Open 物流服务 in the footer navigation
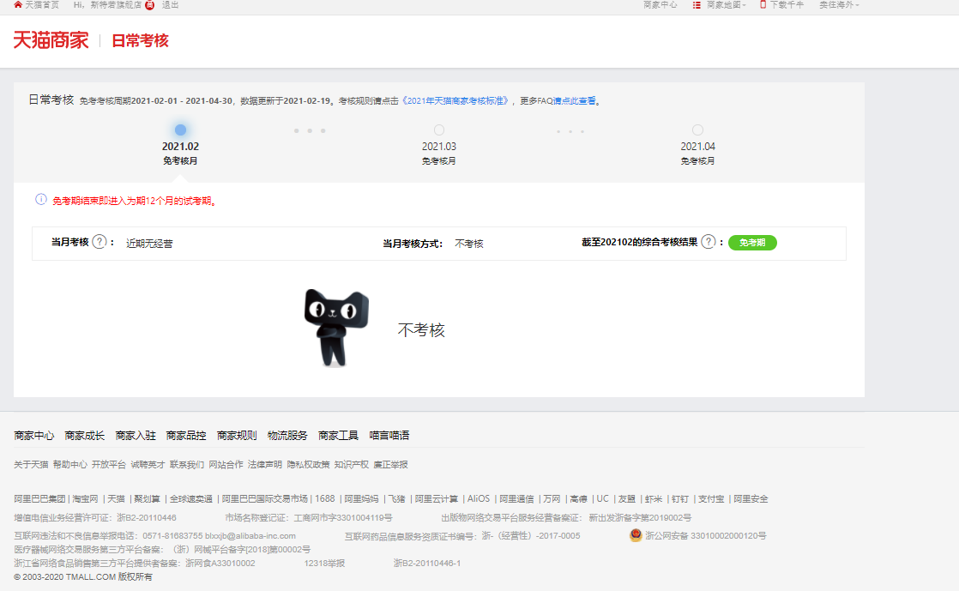This screenshot has height=591, width=959. click(x=287, y=436)
